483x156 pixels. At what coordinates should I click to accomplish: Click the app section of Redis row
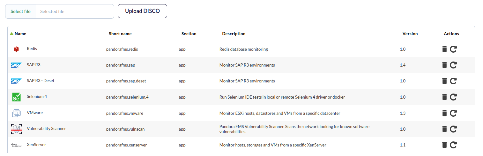click(x=182, y=50)
